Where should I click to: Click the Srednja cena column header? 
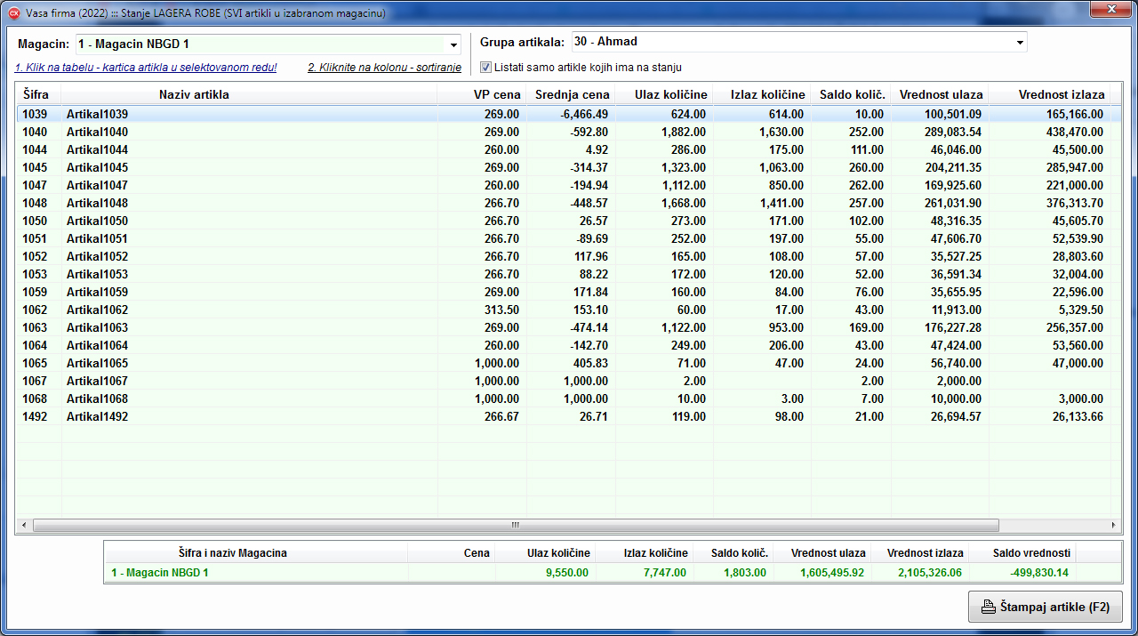571,94
